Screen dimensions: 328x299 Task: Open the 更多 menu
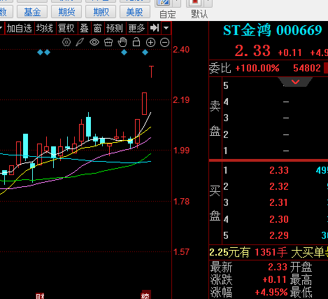coord(136,28)
